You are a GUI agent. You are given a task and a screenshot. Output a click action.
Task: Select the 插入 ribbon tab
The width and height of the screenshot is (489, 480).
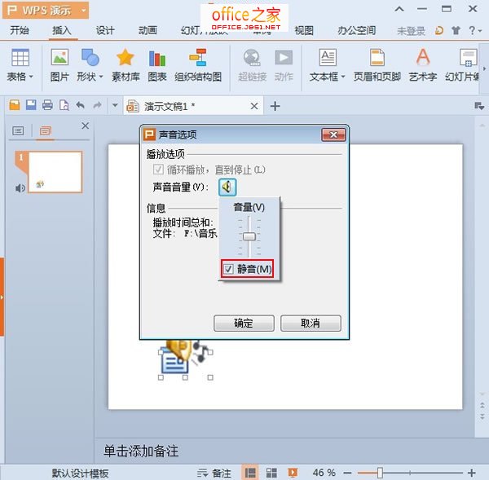click(62, 30)
